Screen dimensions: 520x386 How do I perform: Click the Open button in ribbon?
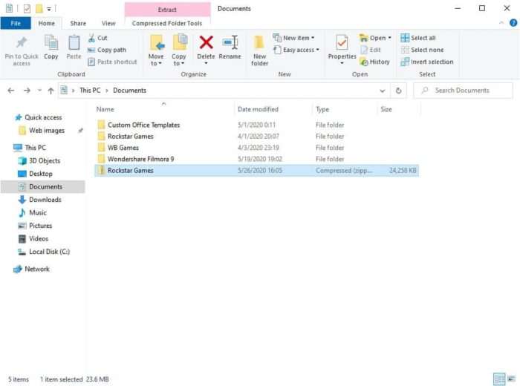tap(372, 38)
